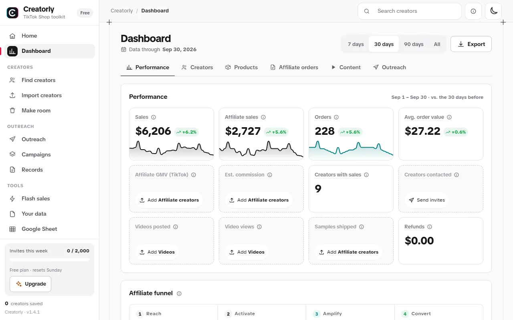Open info tooltip next to Creators contacted

click(456, 175)
